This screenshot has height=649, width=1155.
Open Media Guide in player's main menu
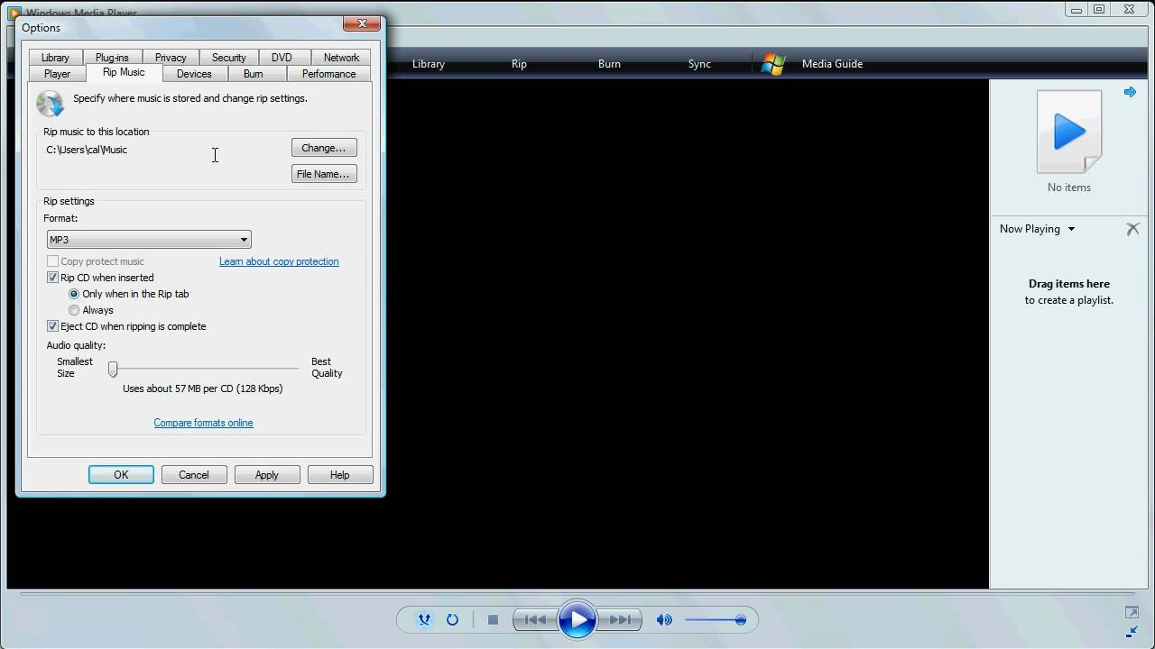click(x=832, y=64)
